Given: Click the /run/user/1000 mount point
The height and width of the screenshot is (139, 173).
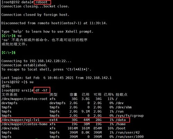Looking at the screenshot, I should point(130,137).
